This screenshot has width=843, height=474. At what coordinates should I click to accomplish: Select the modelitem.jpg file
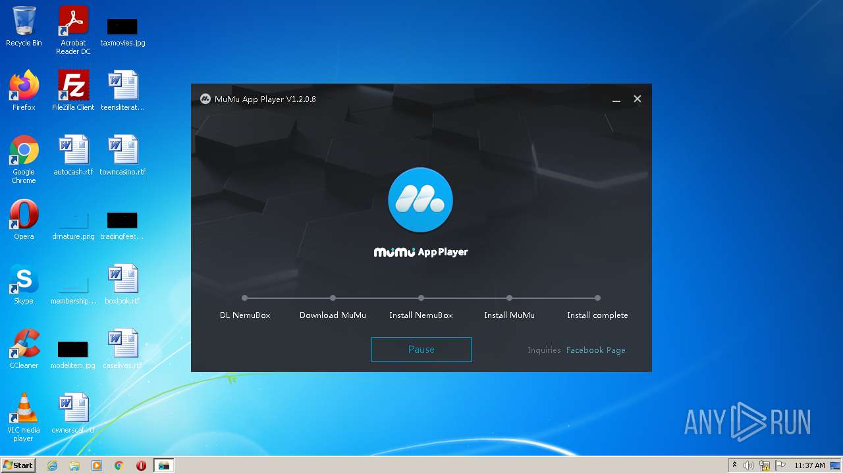tap(73, 354)
